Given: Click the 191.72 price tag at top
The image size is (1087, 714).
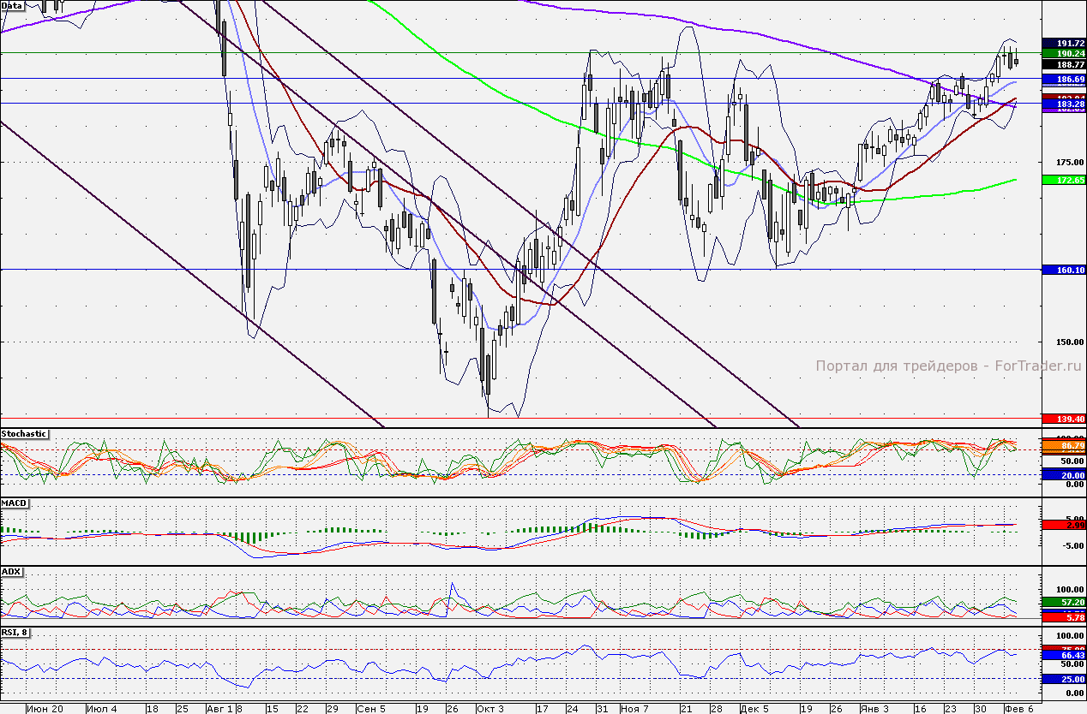Looking at the screenshot, I should tap(1063, 43).
